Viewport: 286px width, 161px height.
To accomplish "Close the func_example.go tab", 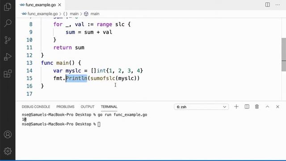I will click(59, 5).
